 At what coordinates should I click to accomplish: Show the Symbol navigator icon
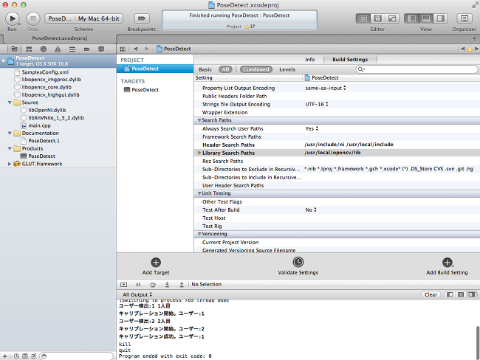[29, 49]
